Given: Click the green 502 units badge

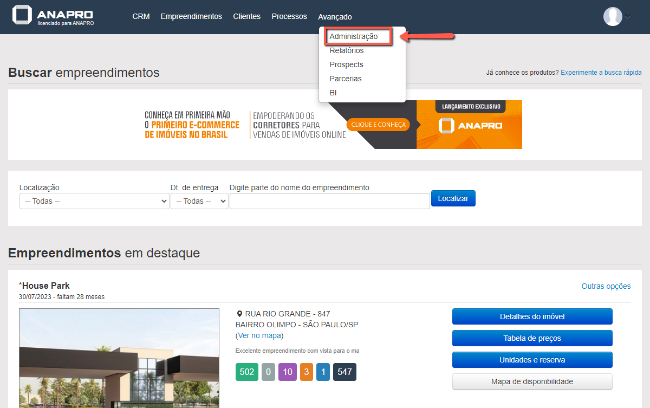Looking at the screenshot, I should coord(246,372).
